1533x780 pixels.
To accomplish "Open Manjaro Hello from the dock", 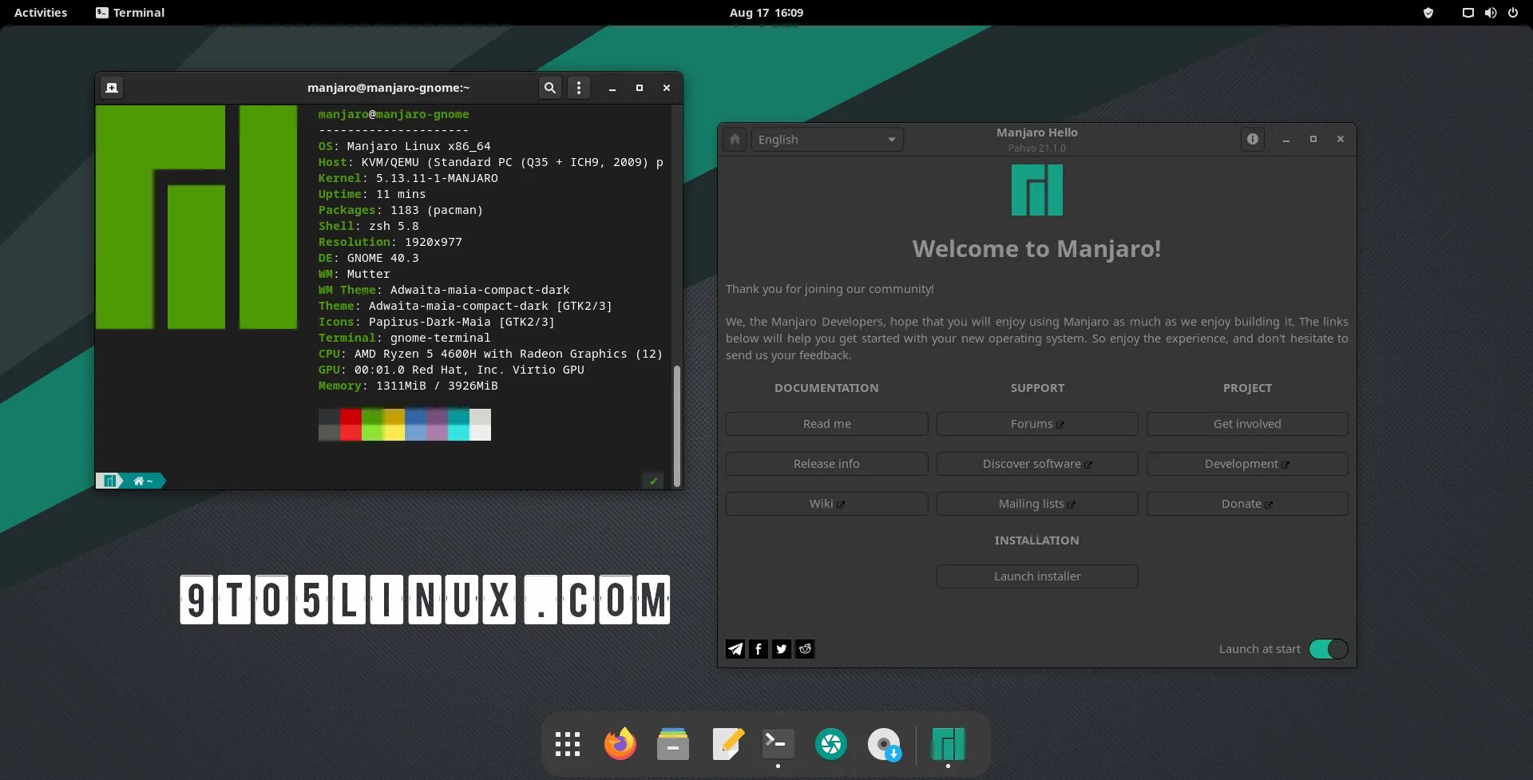I will click(949, 744).
